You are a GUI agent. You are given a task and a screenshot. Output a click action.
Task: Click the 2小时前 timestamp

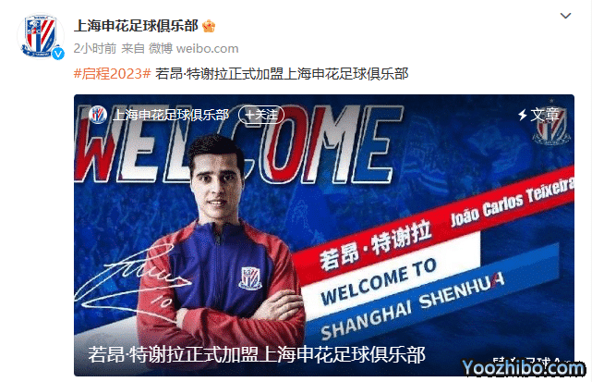click(x=95, y=48)
